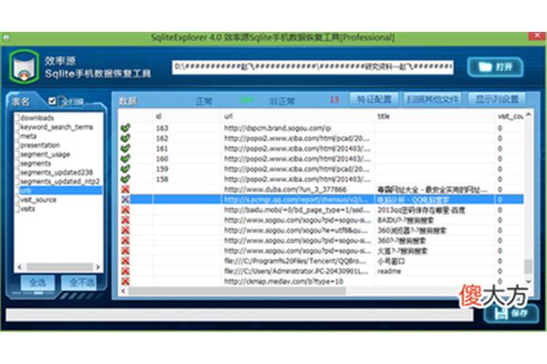Click the green check icon for row 162

[125, 138]
